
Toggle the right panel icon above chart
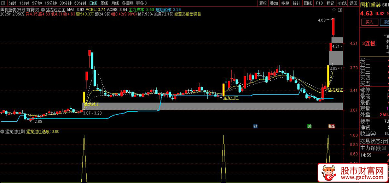(340, 10)
